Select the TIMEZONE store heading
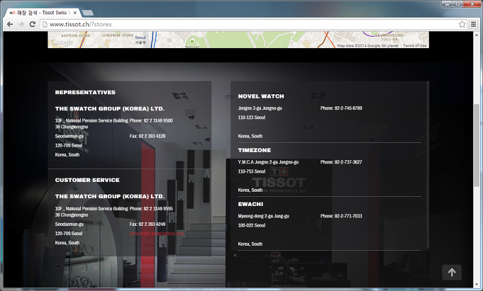This screenshot has height=291, width=483. [255, 150]
